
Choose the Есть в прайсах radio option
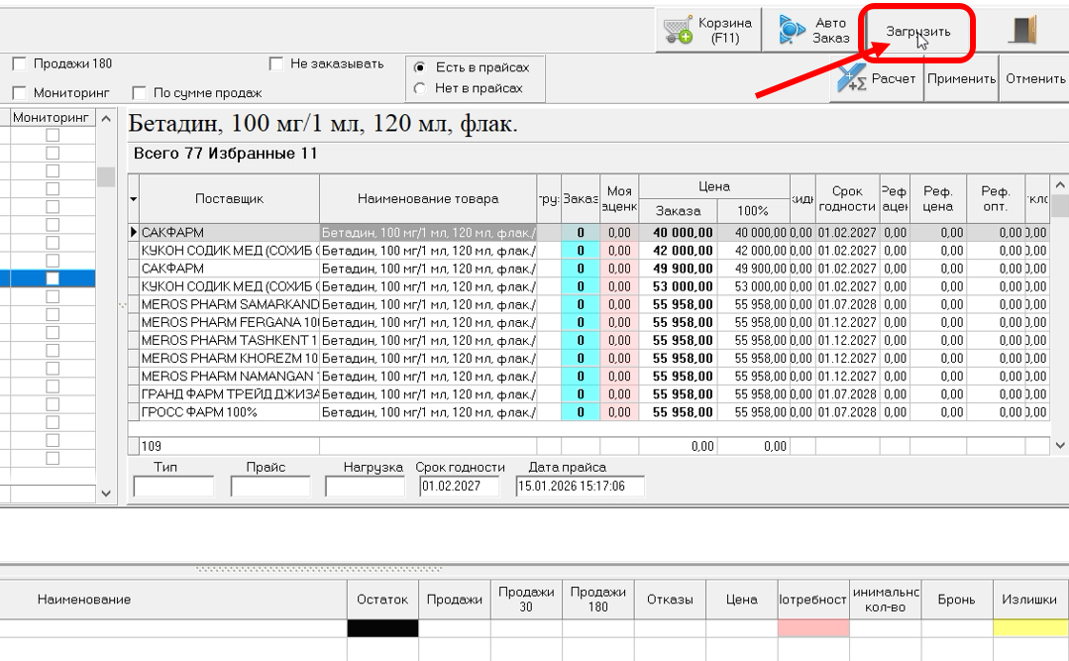coord(420,67)
